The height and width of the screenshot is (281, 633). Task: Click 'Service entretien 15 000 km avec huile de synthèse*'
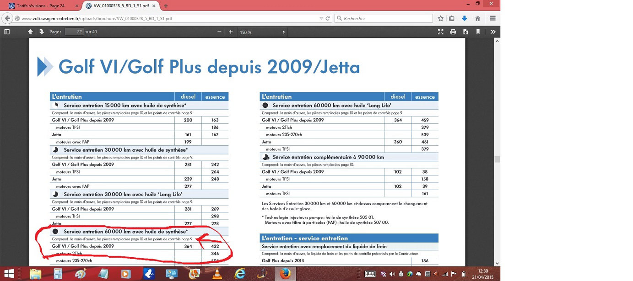[125, 105]
